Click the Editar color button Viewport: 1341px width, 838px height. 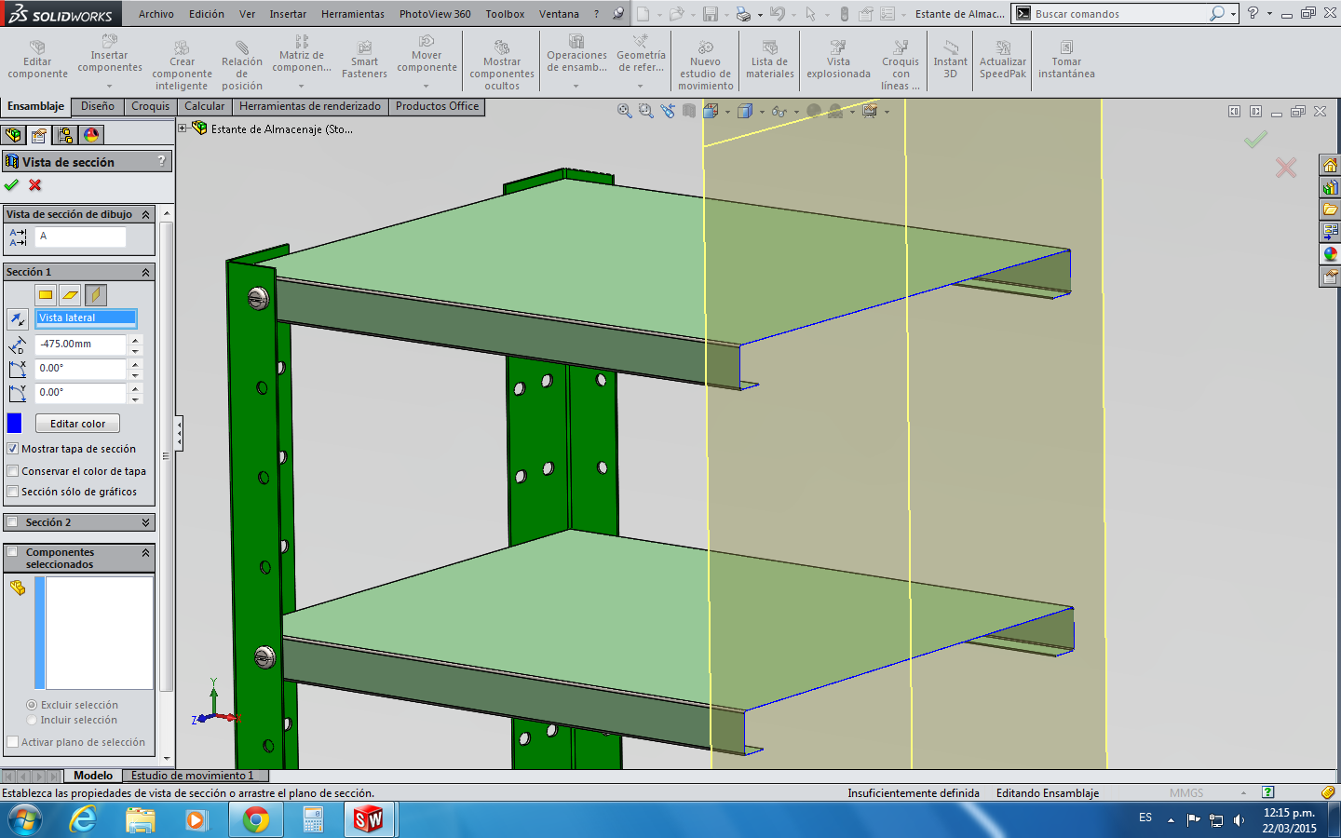coord(78,424)
